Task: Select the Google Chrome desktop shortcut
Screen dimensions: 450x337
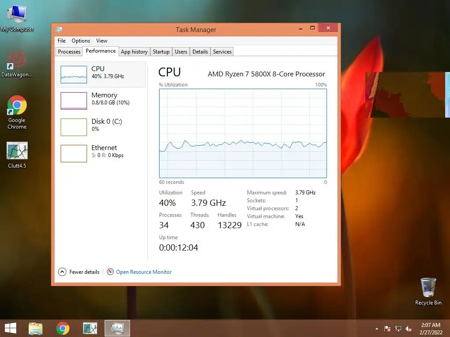Action: 17,112
